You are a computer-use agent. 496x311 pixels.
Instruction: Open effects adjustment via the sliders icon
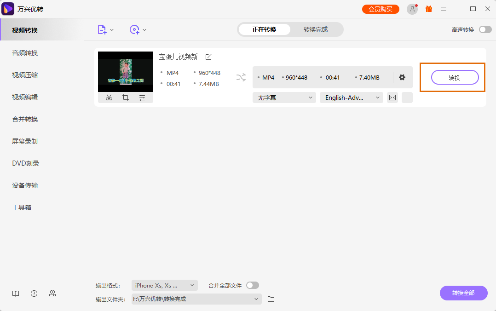coord(142,97)
